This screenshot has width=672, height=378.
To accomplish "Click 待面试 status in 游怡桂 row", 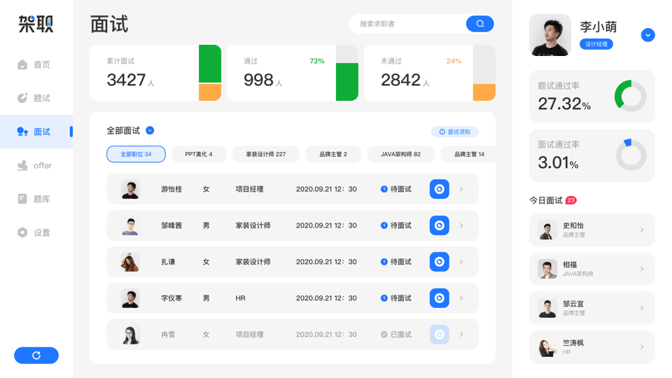I will [x=396, y=189].
